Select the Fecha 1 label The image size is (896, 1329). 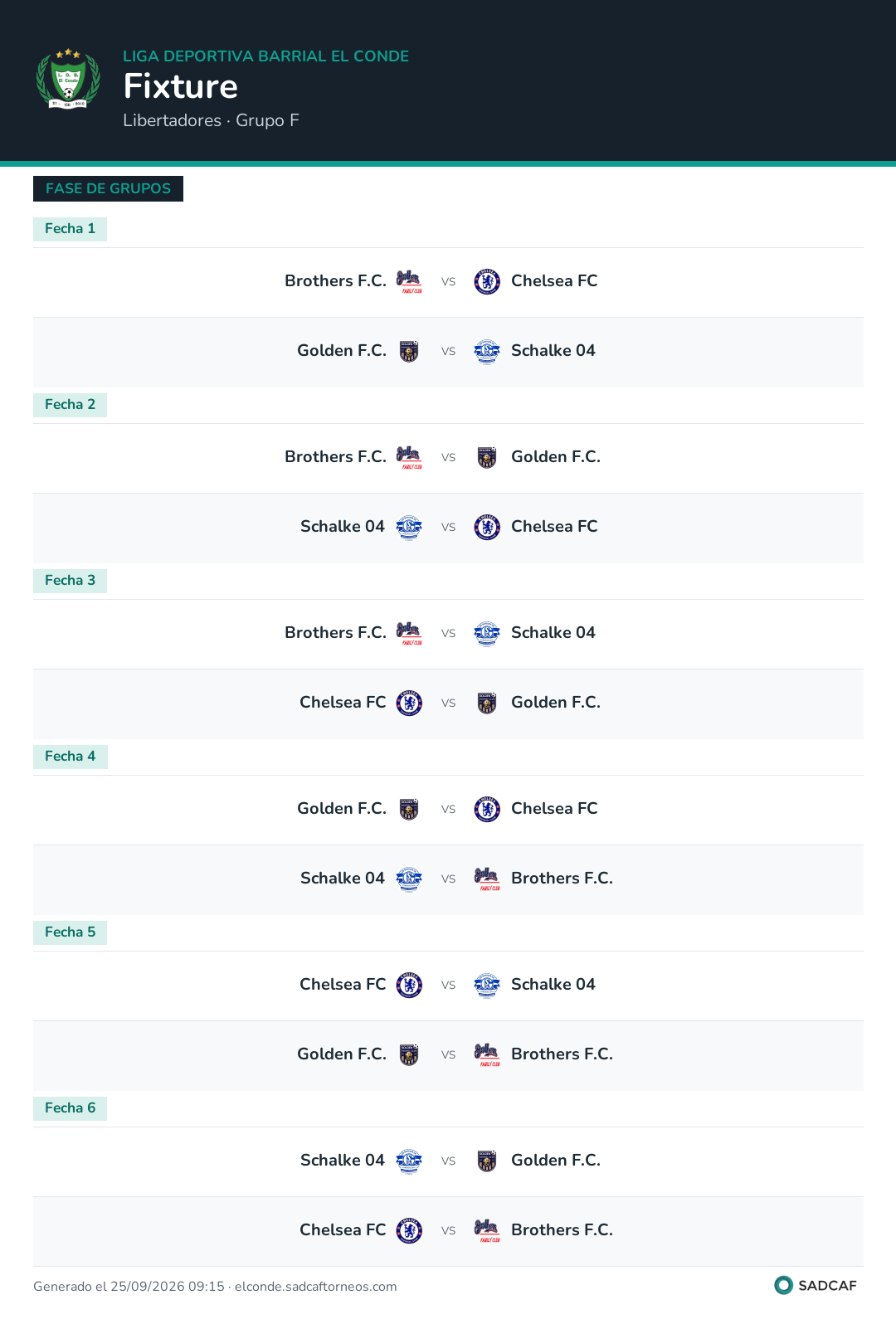coord(70,229)
